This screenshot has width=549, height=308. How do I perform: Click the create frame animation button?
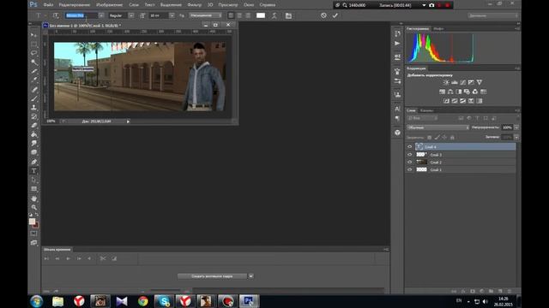click(x=212, y=276)
